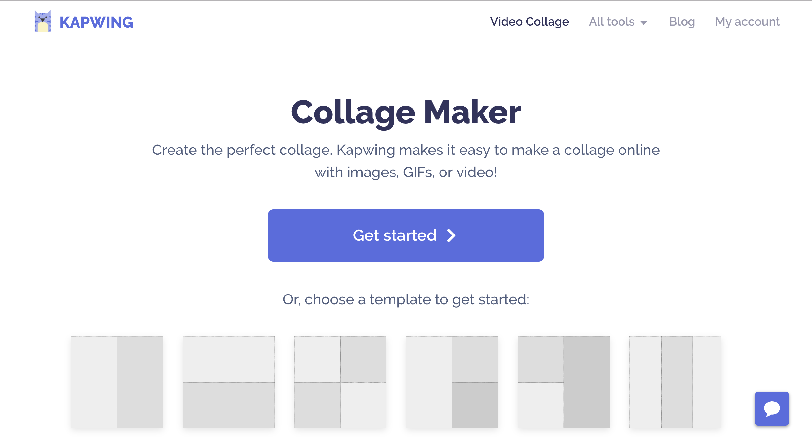Expand the All tools dropdown arrow
The width and height of the screenshot is (812, 448).
pyautogui.click(x=644, y=23)
